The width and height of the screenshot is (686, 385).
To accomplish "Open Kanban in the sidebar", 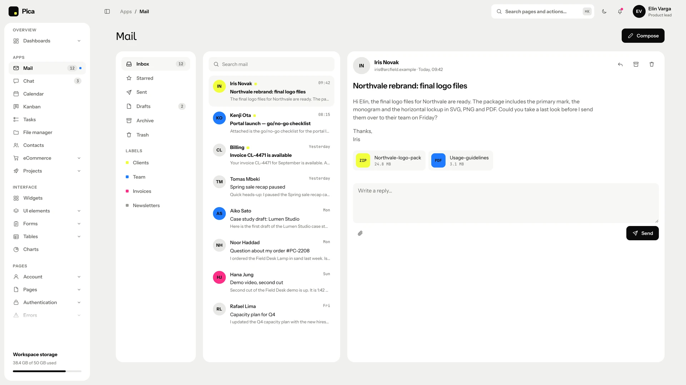I will [x=47, y=107].
